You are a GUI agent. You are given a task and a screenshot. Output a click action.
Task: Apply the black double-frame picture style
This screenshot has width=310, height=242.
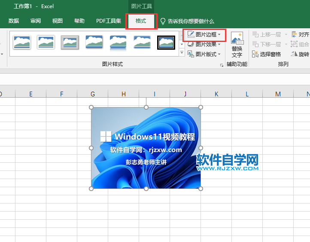[166, 42]
